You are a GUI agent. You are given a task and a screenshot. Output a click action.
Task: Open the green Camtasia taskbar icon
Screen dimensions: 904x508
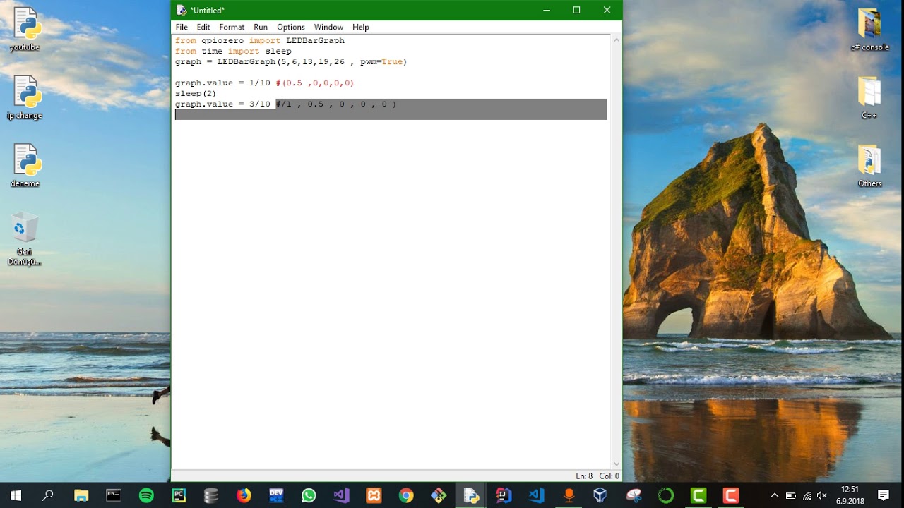coord(698,495)
